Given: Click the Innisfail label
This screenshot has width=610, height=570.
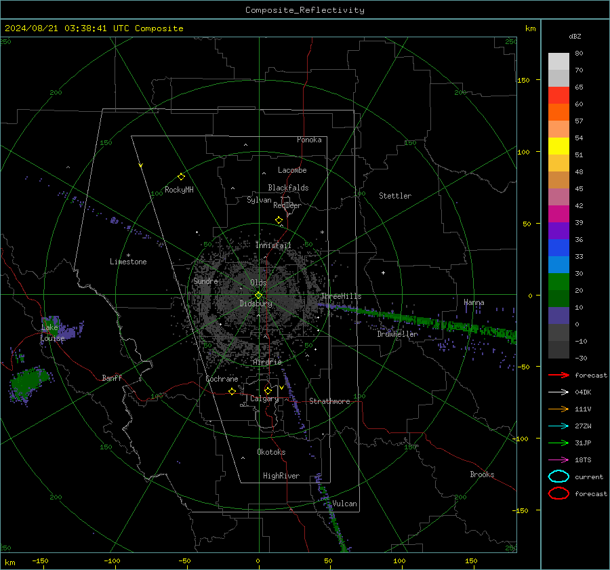Looking at the screenshot, I should [x=273, y=245].
